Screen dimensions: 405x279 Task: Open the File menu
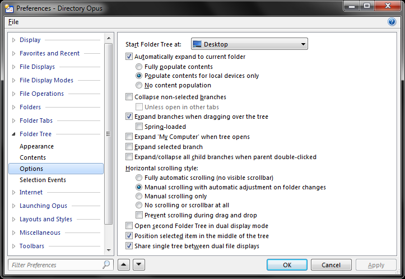[13, 22]
